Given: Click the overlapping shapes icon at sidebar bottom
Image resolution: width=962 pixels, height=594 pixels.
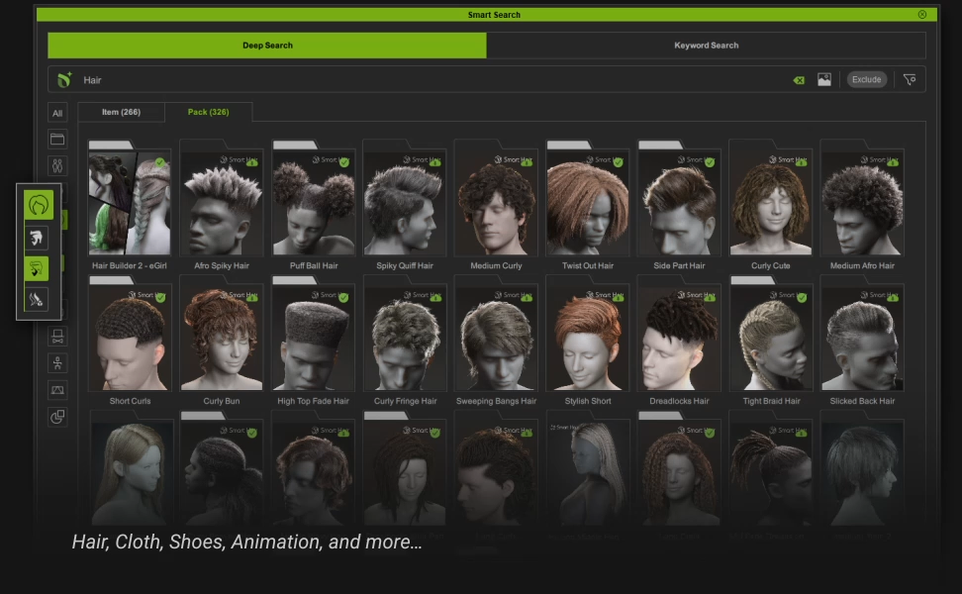Looking at the screenshot, I should 57,417.
